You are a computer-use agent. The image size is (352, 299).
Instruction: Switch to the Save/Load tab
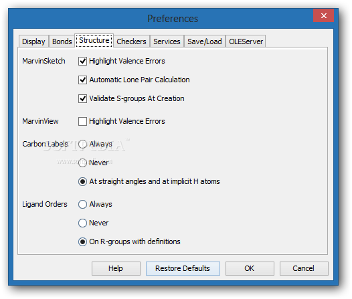(205, 41)
